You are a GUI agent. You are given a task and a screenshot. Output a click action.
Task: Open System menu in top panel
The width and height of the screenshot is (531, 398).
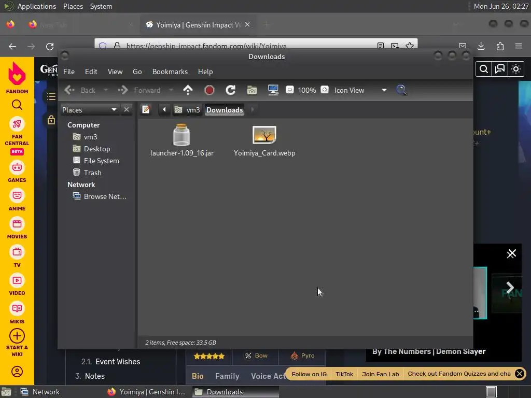point(101,6)
